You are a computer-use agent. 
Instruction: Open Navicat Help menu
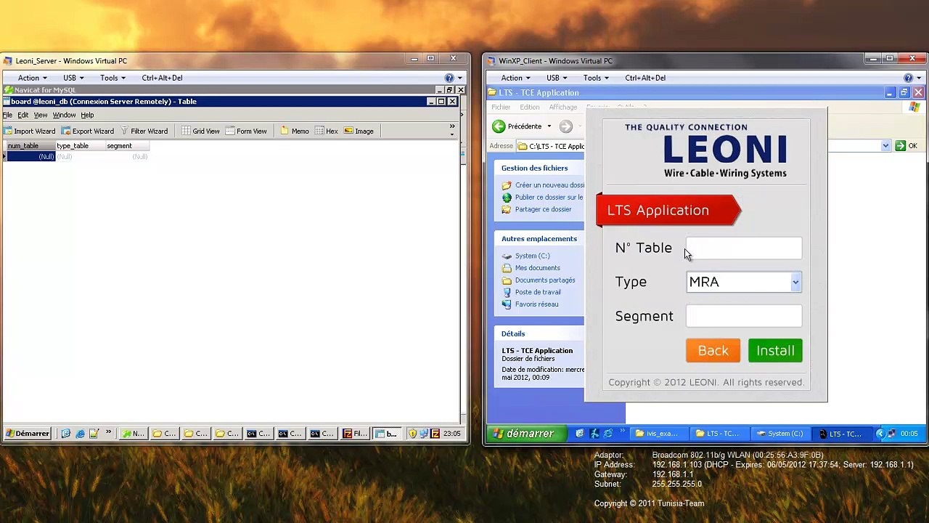point(87,115)
